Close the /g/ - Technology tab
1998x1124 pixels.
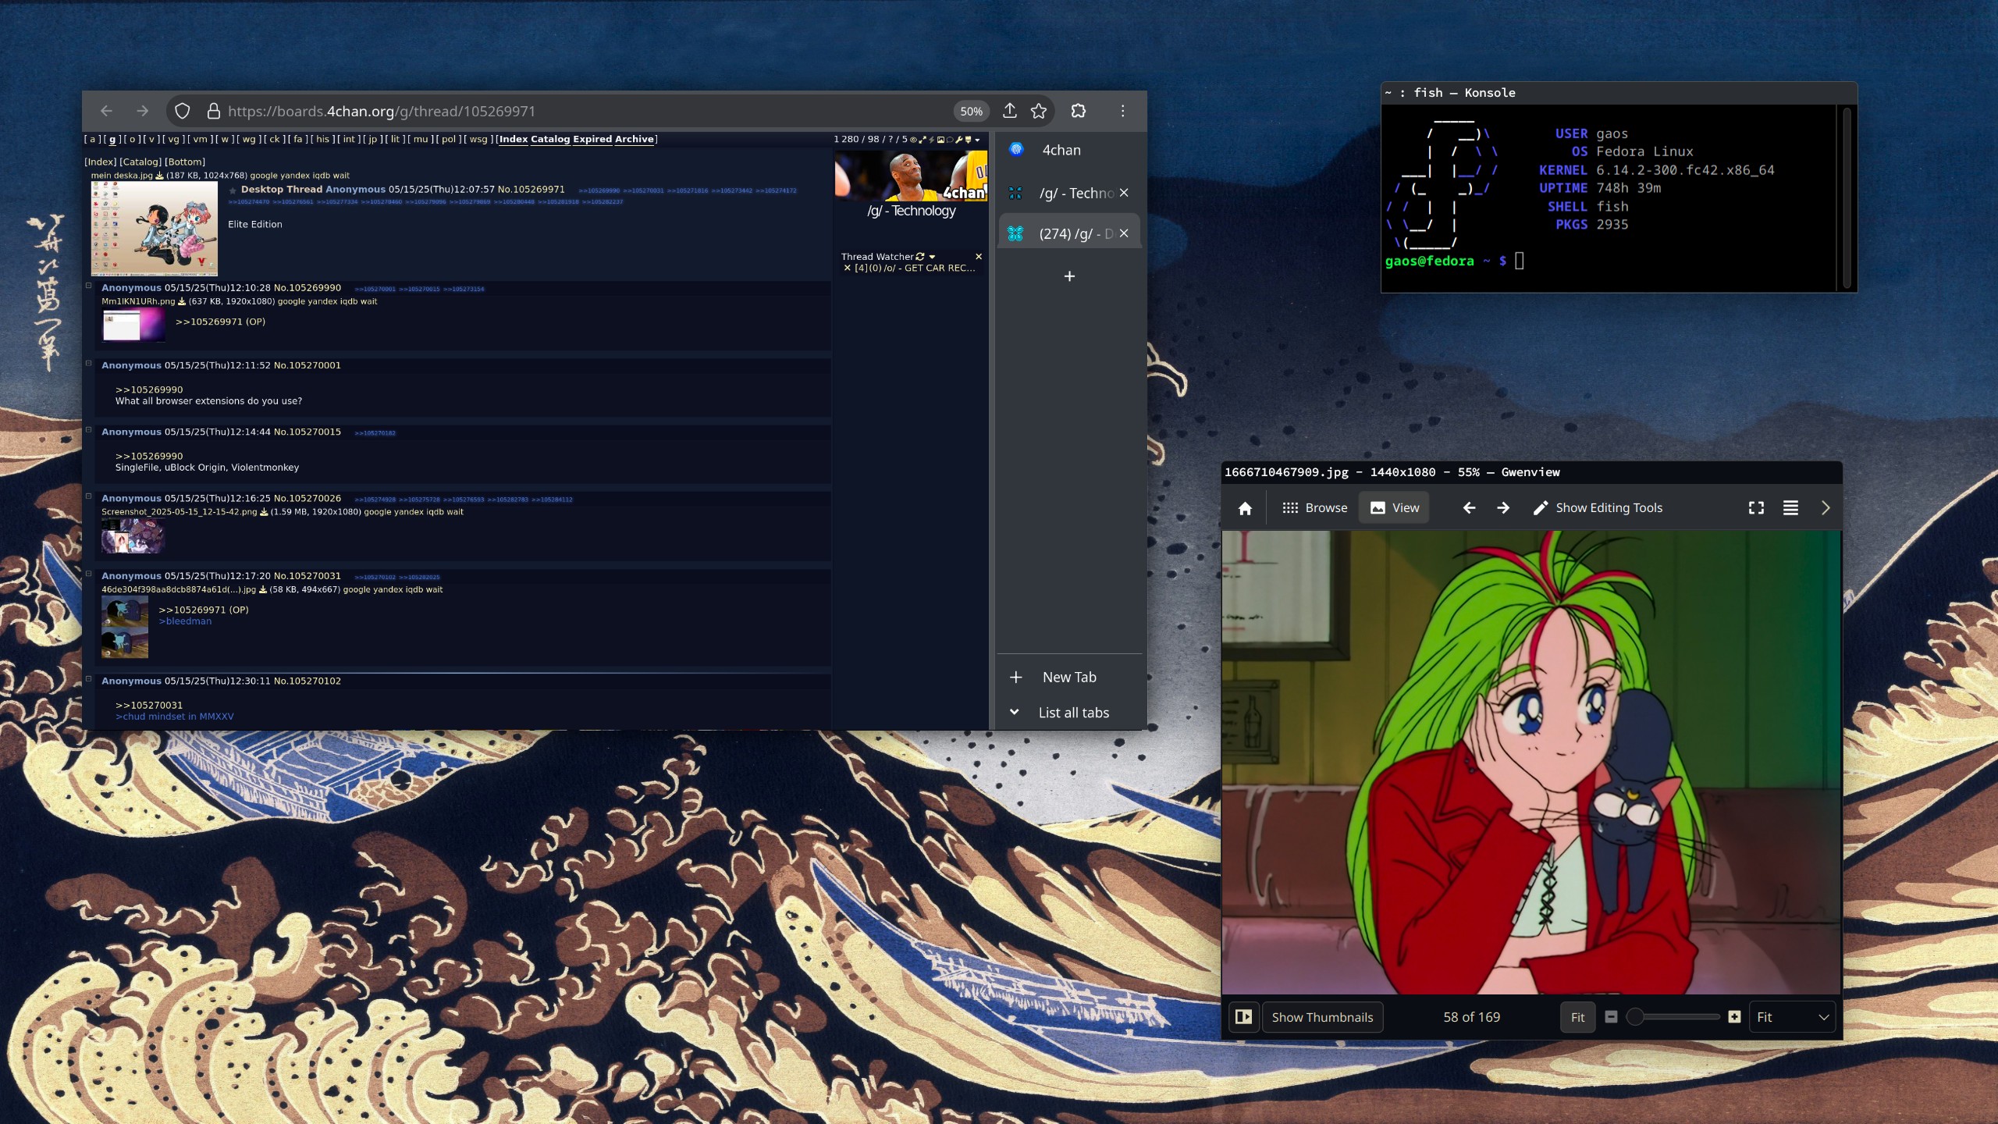point(1124,193)
